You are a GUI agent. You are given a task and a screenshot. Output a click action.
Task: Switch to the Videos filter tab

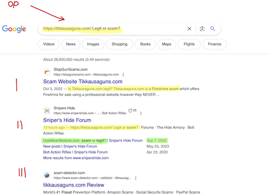pyautogui.click(x=49, y=44)
